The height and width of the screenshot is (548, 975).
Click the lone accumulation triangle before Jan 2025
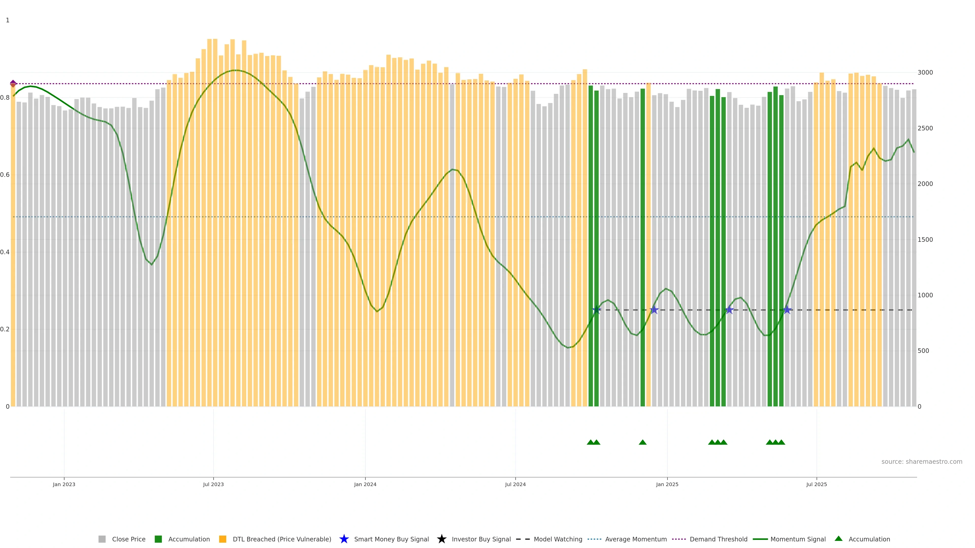(642, 442)
